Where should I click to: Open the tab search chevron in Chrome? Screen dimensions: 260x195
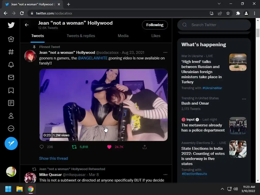coord(219,4)
